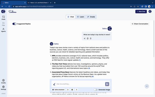Screen dimensions: 155x97
Task: Bookmark this page with the star icon
Action: tap(138, 6)
